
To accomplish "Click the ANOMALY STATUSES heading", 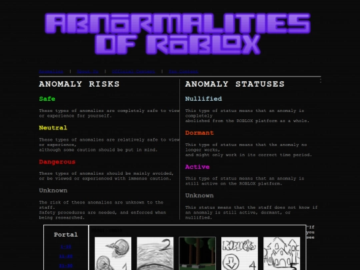I will tap(235, 84).
